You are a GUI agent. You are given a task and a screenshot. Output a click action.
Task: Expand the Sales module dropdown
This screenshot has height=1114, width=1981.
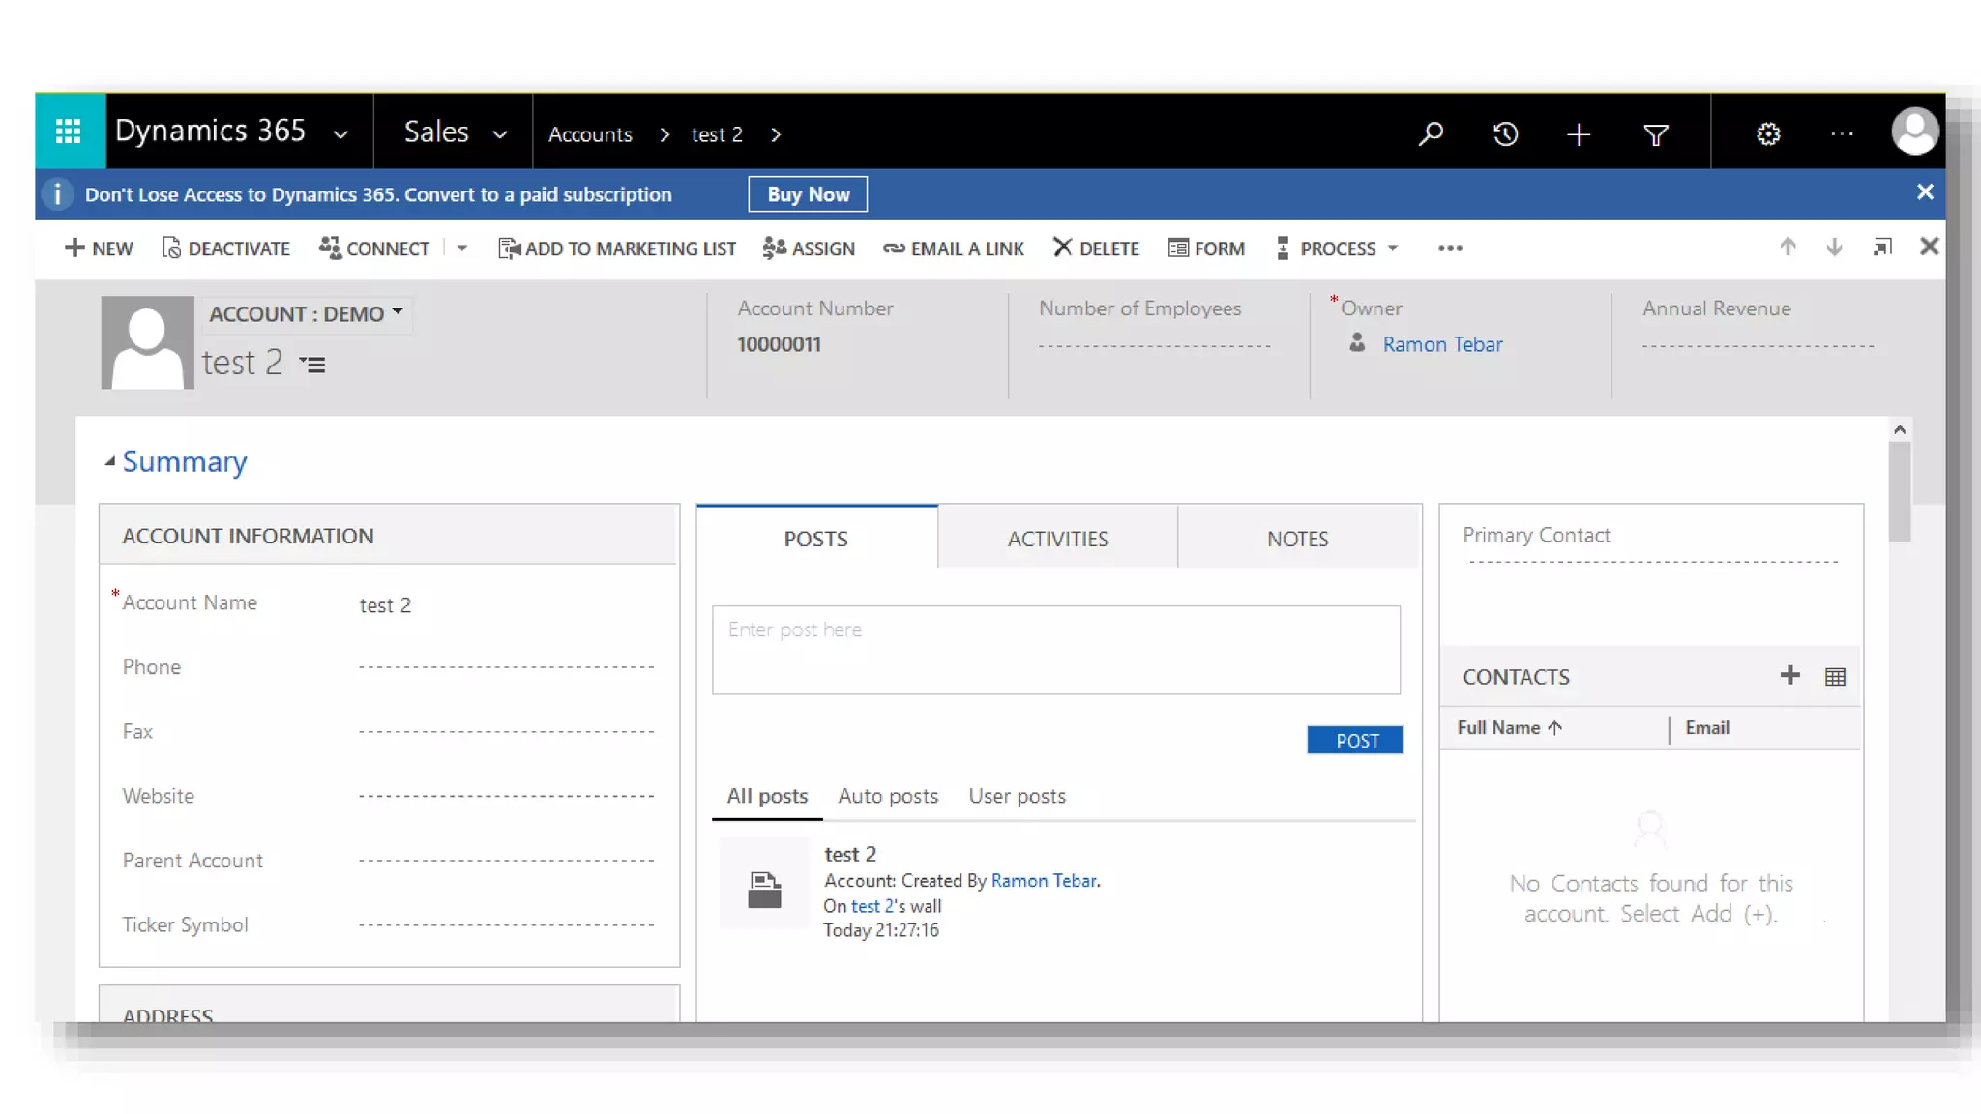(500, 134)
